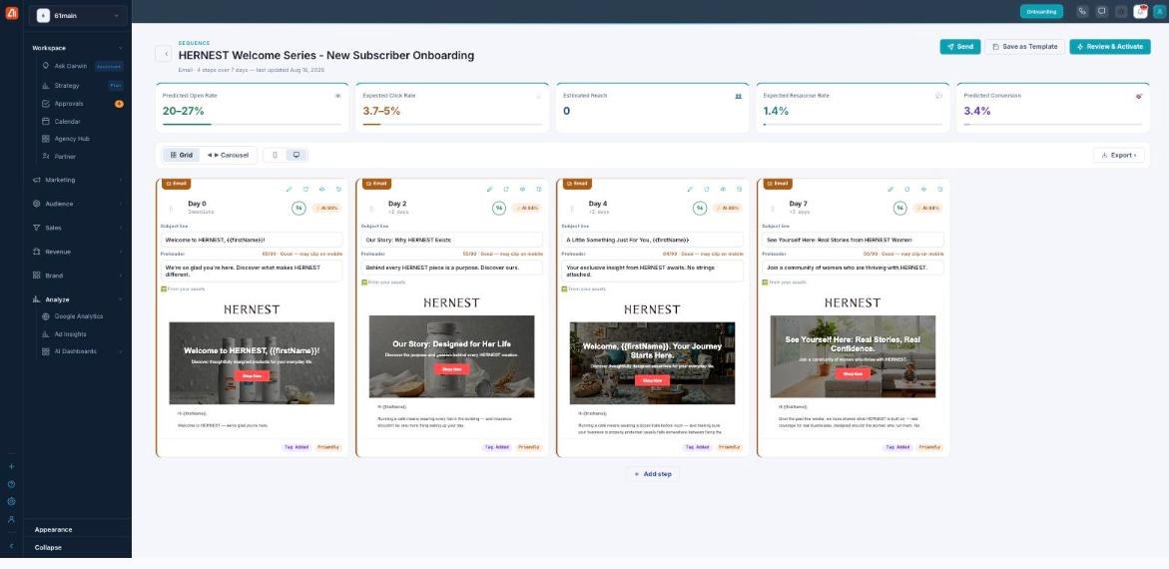Click the orange app logo icon
This screenshot has height=569, width=1169.
point(11,12)
